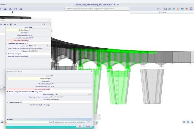Select the Marcos_bridge file tab

point(94,5)
